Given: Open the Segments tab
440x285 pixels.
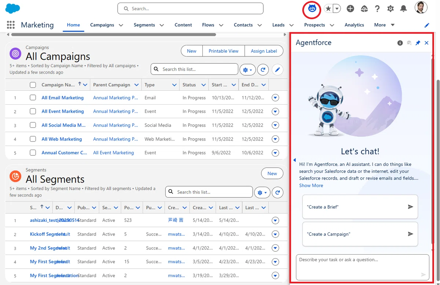Looking at the screenshot, I should click(144, 25).
